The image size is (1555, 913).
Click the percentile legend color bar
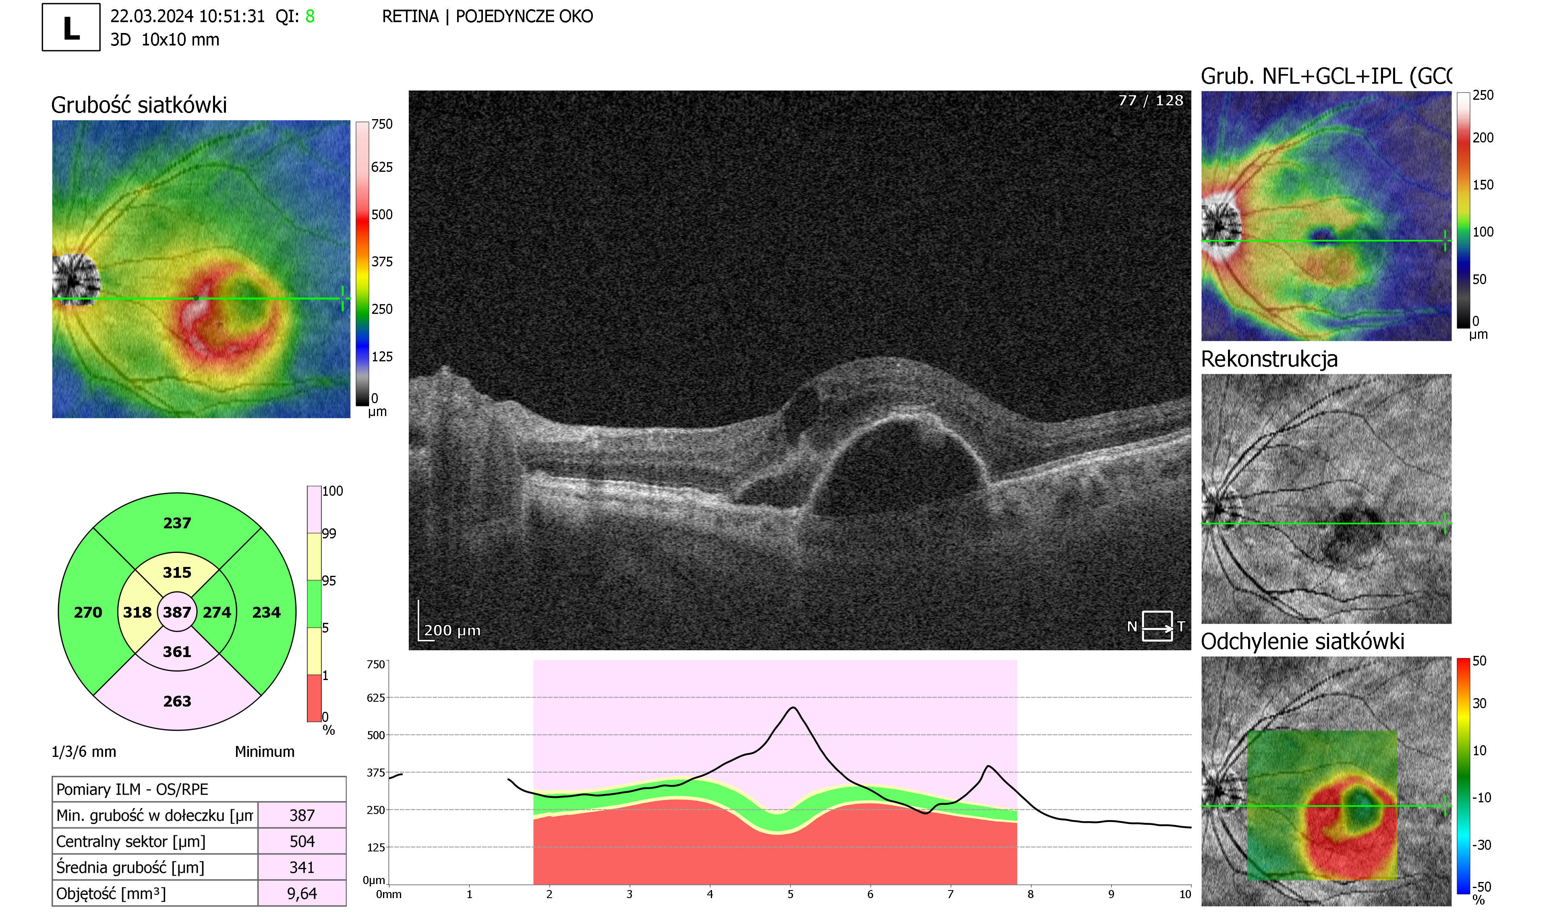[314, 604]
